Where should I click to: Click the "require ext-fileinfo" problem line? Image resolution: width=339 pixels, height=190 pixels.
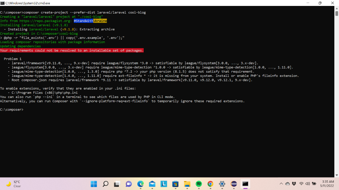pyautogui.click(x=153, y=76)
